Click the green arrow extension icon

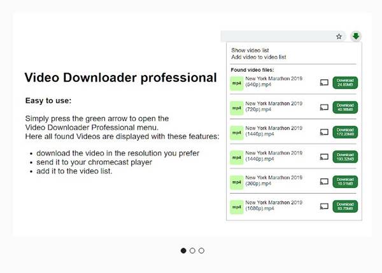coord(356,36)
